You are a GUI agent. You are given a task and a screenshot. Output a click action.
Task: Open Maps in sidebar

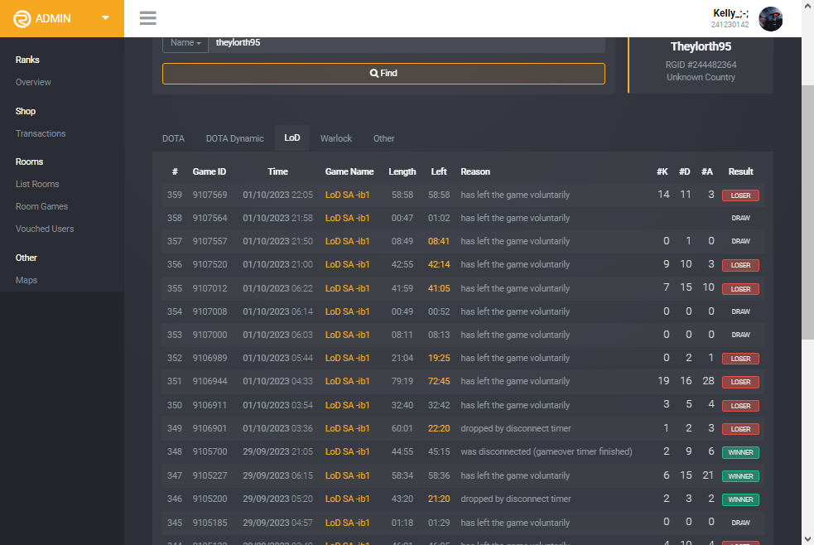point(26,280)
